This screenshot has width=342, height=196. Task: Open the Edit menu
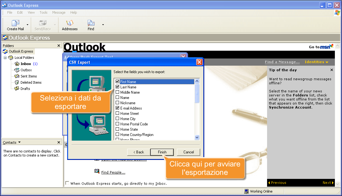pyautogui.click(x=20, y=12)
